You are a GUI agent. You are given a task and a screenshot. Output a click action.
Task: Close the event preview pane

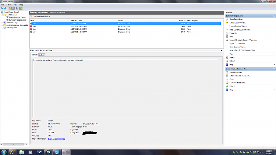[x=222, y=50]
